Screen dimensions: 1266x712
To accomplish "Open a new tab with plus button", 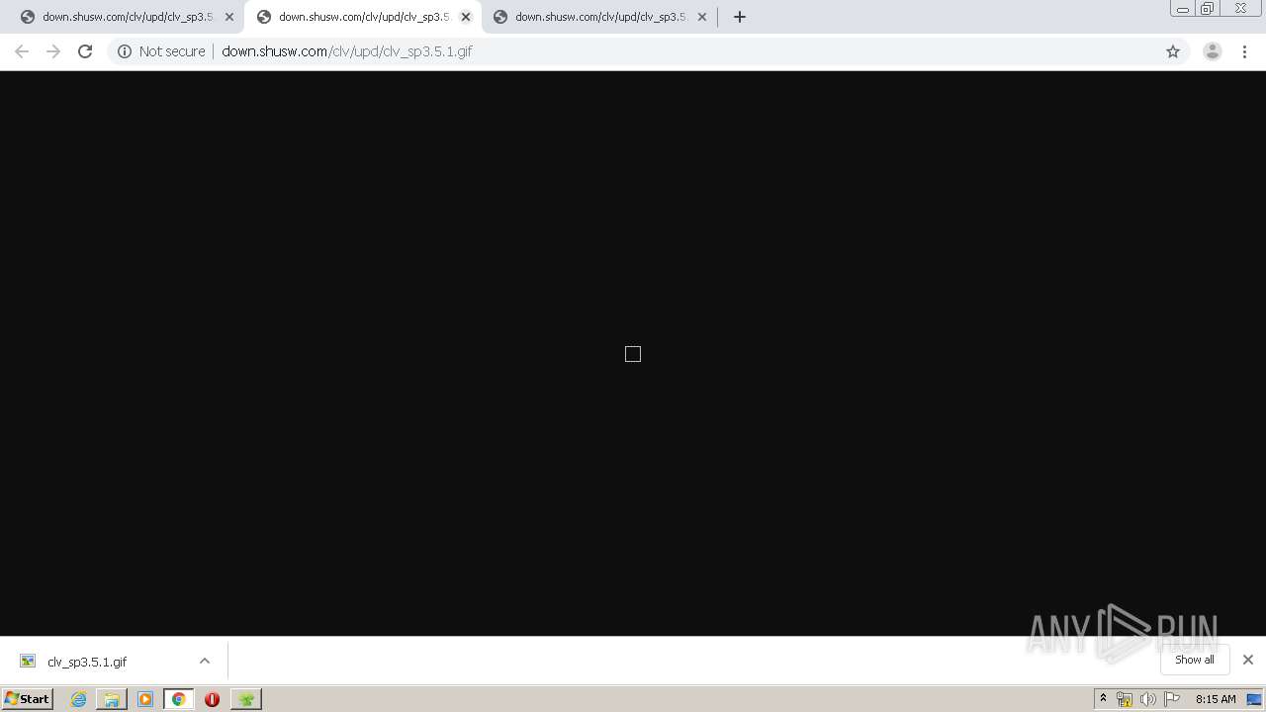I will pos(740,17).
